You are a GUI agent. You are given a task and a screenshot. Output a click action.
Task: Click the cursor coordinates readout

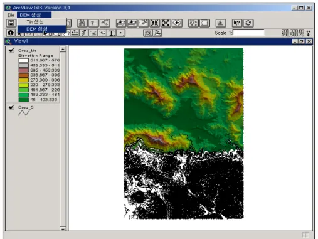coord(293,33)
